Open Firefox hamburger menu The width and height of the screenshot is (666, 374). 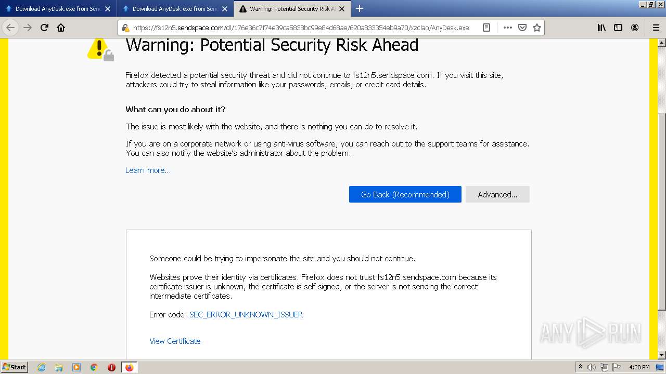point(656,28)
